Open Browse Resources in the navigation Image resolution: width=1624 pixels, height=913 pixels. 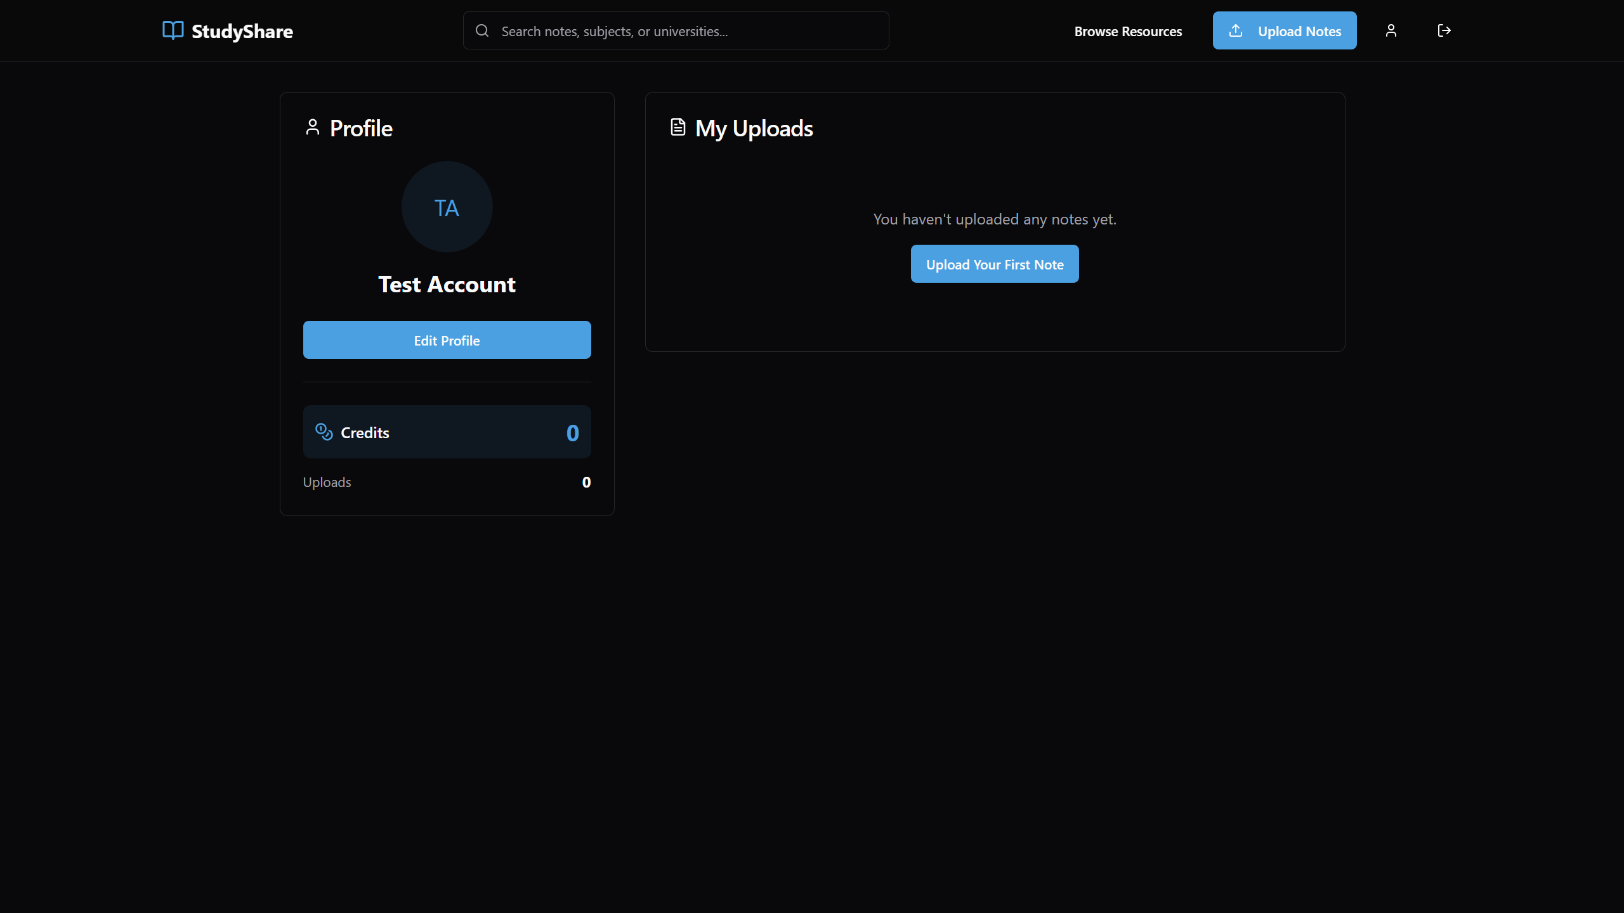pyautogui.click(x=1128, y=31)
